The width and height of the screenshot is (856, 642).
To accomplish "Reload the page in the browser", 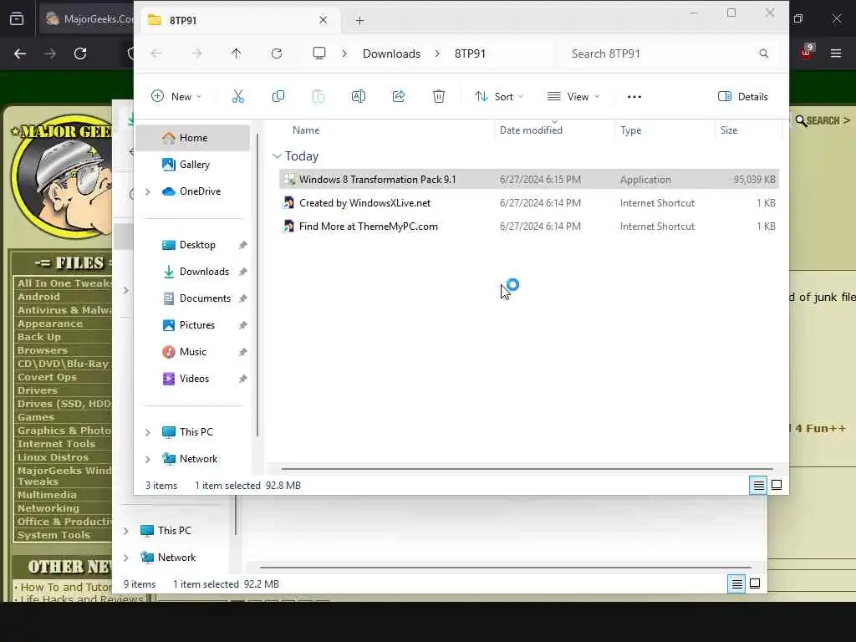I will [80, 53].
